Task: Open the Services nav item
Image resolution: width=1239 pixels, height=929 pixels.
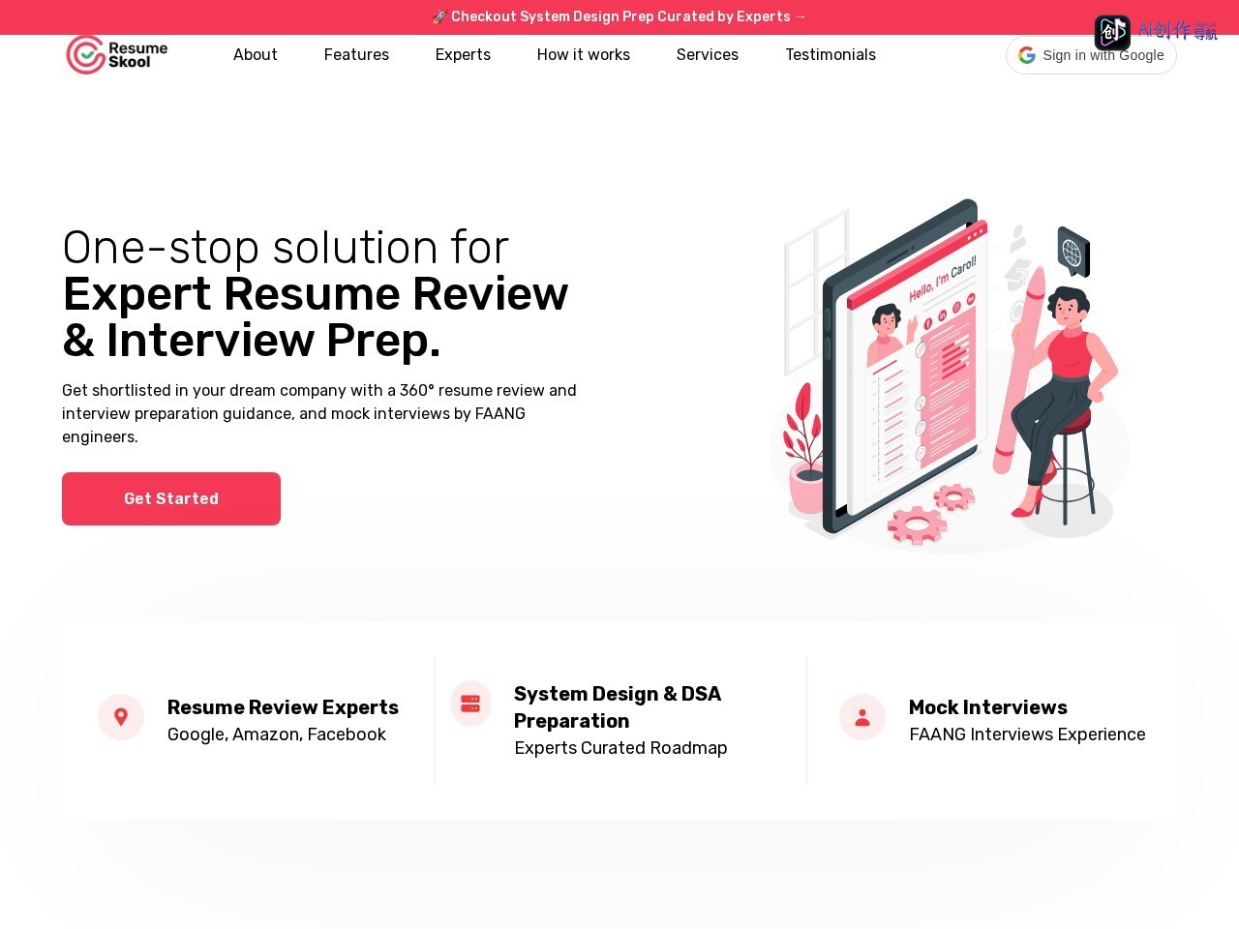Action: click(x=708, y=55)
